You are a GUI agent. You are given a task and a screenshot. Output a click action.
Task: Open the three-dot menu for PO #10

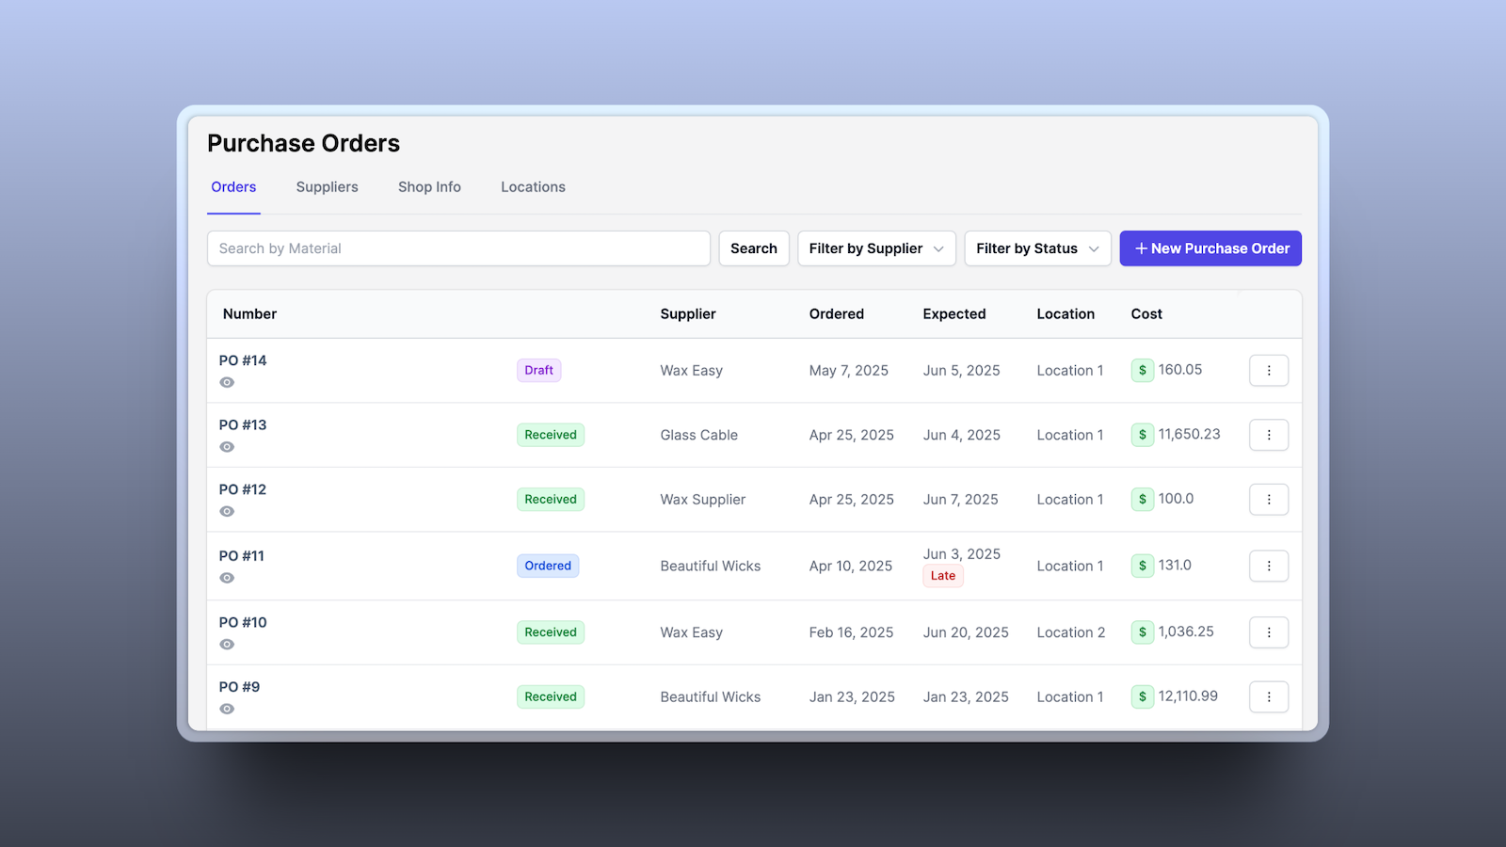click(x=1269, y=632)
